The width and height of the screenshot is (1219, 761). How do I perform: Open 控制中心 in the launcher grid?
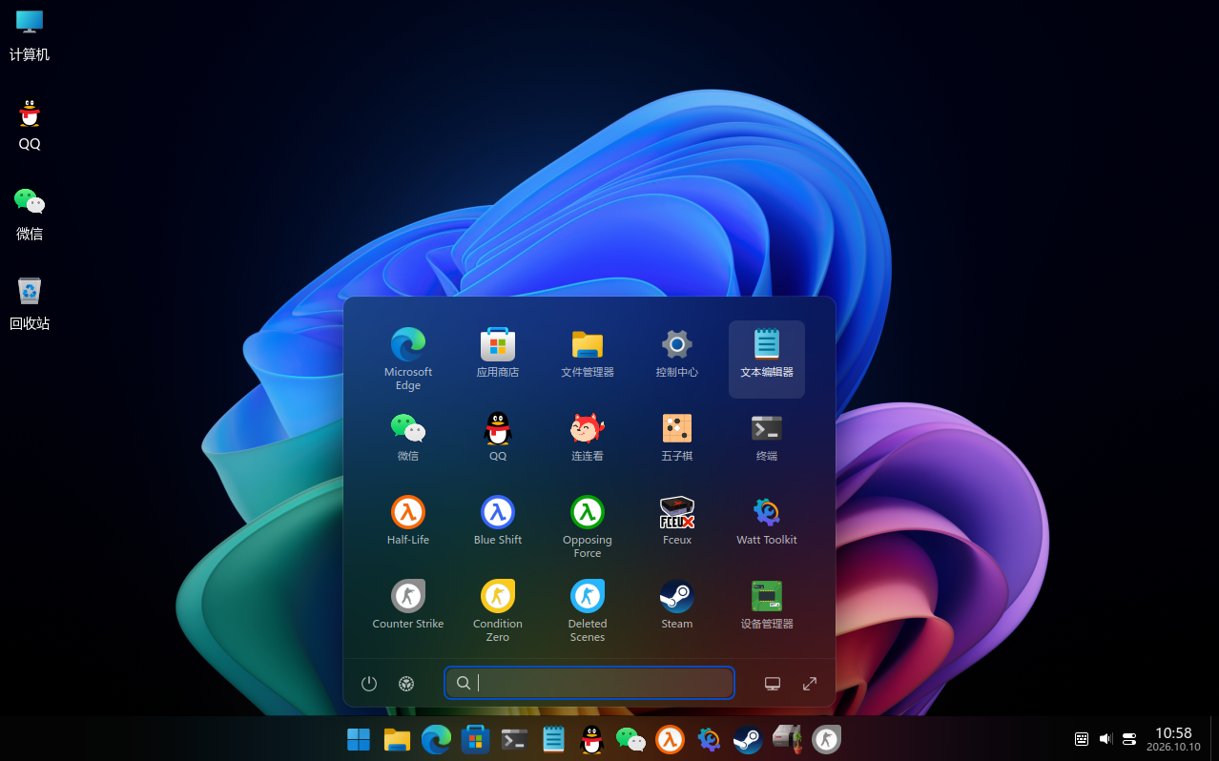pyautogui.click(x=677, y=358)
